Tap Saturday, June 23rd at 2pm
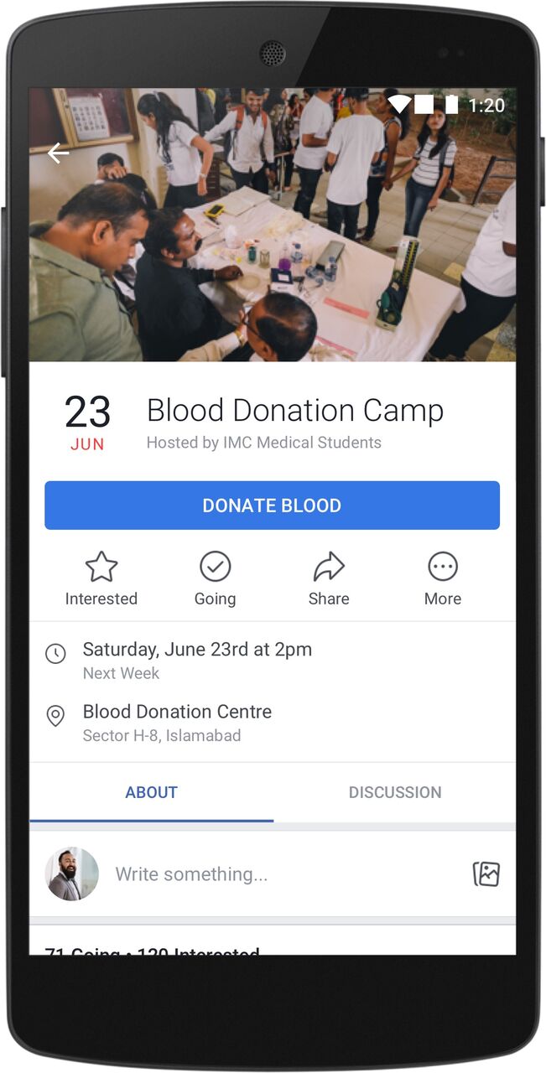 [197, 650]
